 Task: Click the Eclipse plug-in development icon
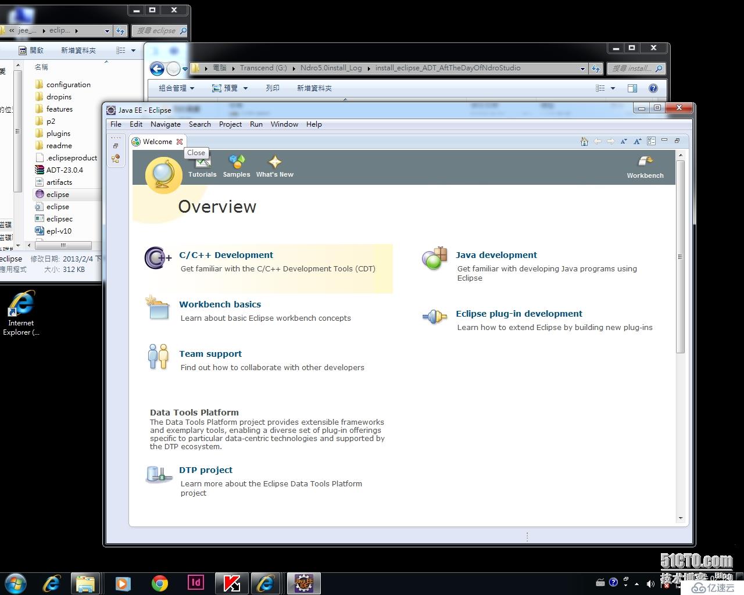coord(435,317)
